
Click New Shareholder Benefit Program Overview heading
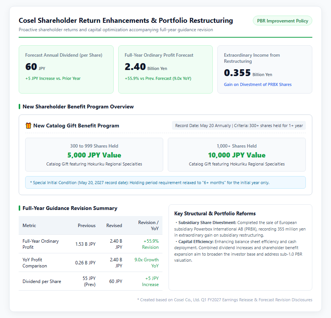pos(78,107)
